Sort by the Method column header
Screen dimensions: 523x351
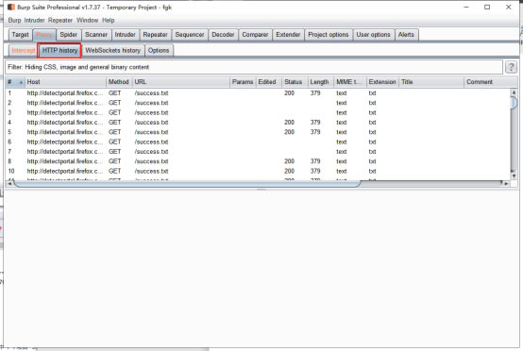(x=119, y=82)
